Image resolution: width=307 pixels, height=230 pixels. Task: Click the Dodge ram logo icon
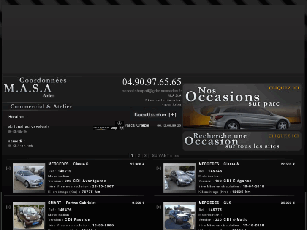tap(122, 128)
